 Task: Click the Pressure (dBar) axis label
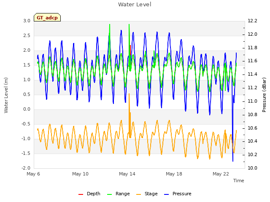tap(264, 95)
